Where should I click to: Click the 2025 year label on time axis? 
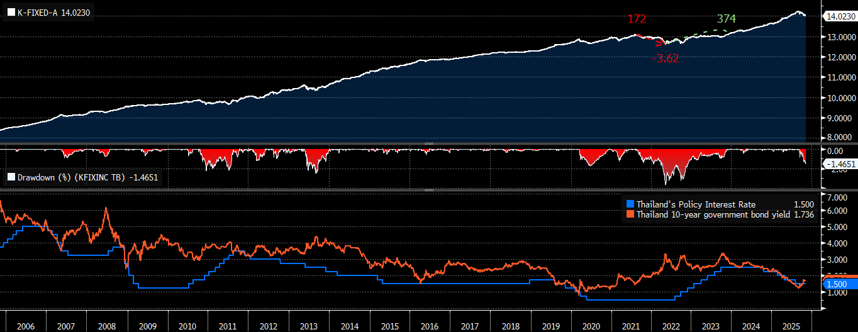(792, 327)
